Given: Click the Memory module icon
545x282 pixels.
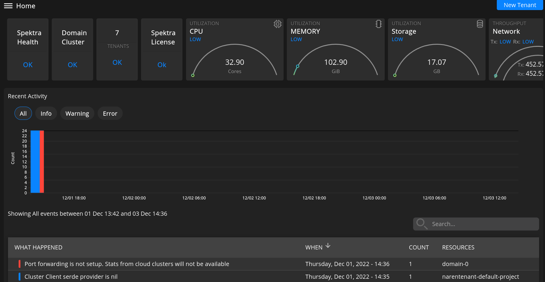Looking at the screenshot, I should (x=379, y=24).
